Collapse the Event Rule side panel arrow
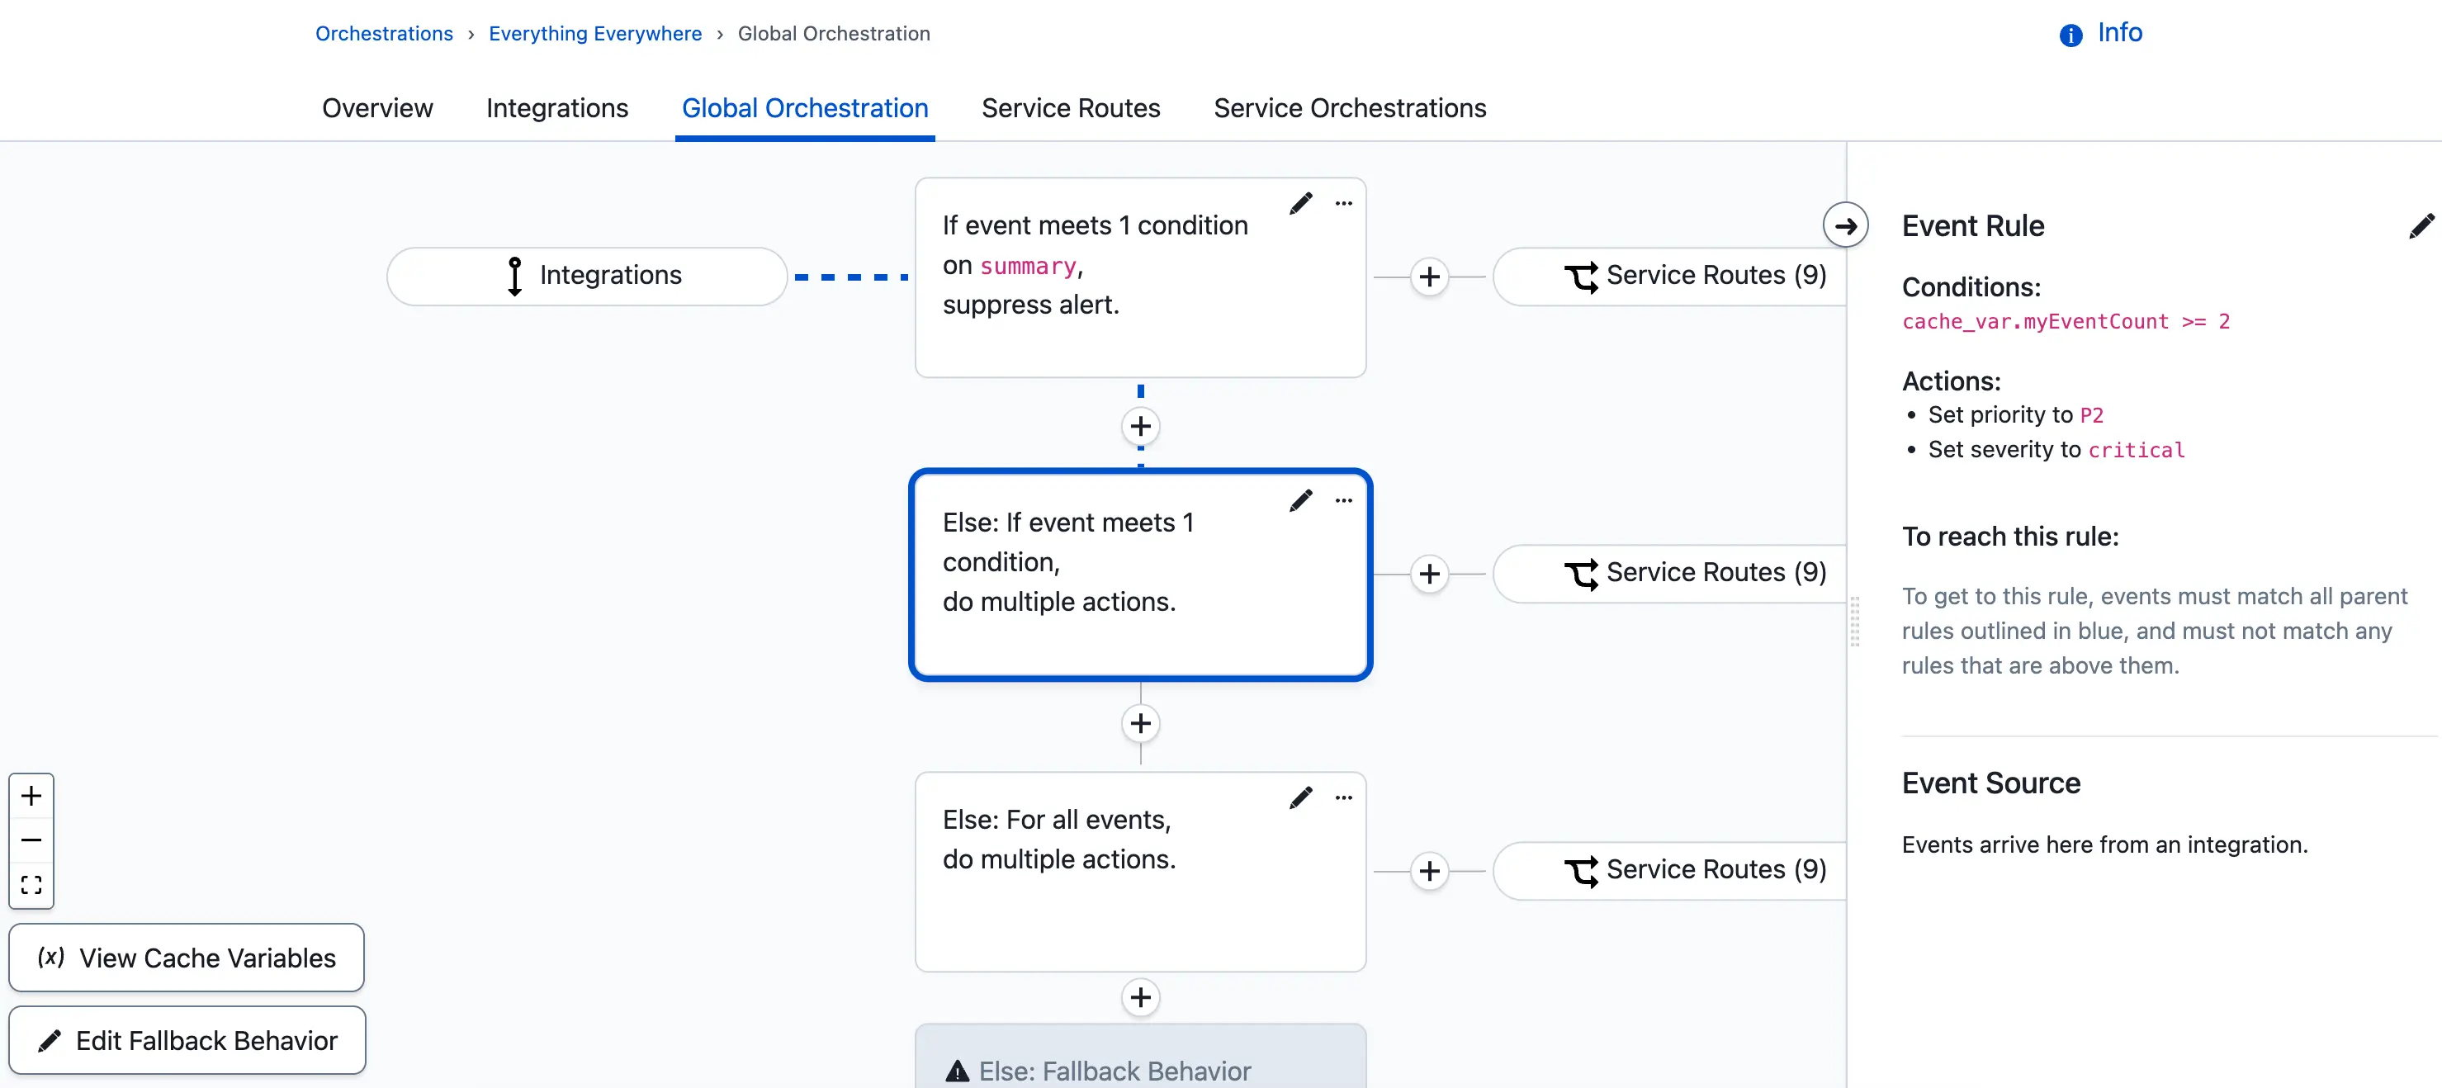The image size is (2442, 1088). [x=1845, y=225]
